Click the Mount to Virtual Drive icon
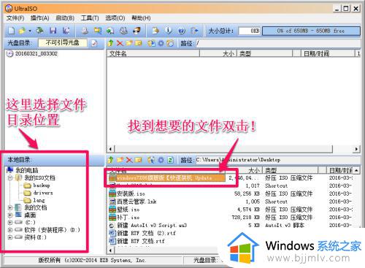365x268 pixels. point(123,31)
